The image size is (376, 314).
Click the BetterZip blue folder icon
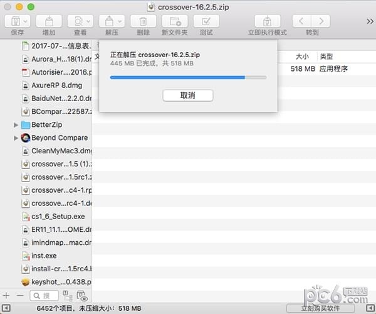[x=26, y=125]
